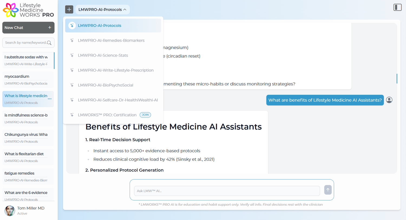
Task: Select LMWPRO-AI-Remedies-Biomarkers assistant
Action: pos(113,40)
